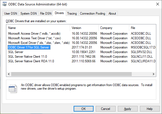The image size is (162, 114).
Task: Select Microsoft Access Driver (*.mdb, *.accdb)
Action: (x=34, y=34)
